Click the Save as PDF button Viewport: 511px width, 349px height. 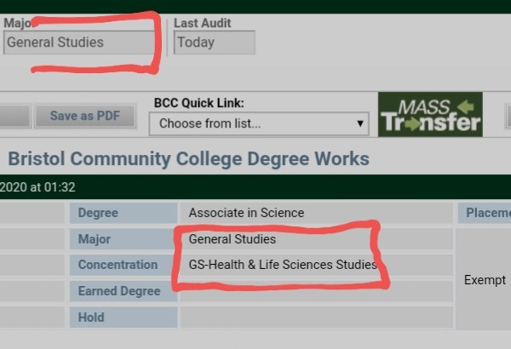coord(85,116)
